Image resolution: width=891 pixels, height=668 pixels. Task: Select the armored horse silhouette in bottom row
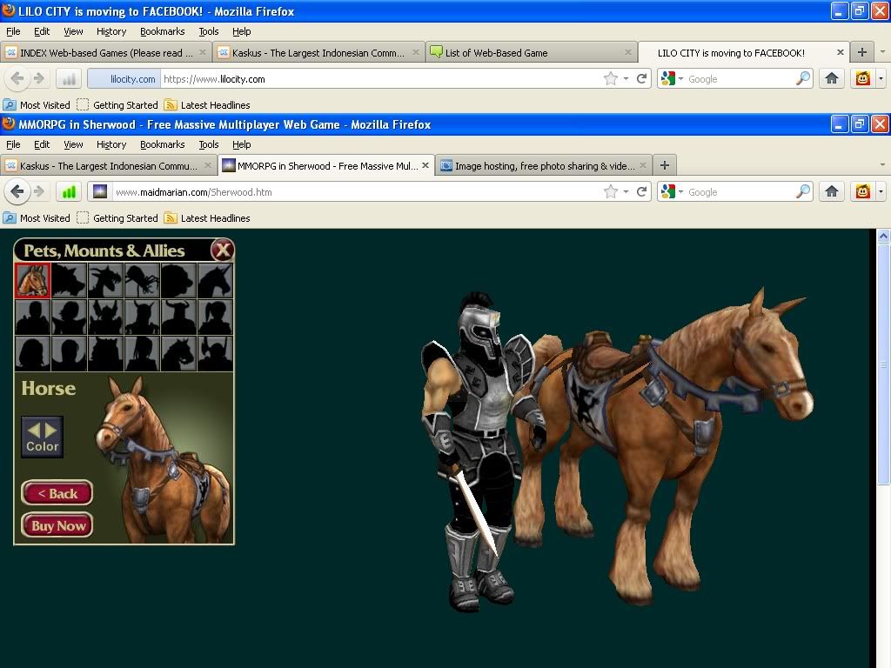pos(178,353)
